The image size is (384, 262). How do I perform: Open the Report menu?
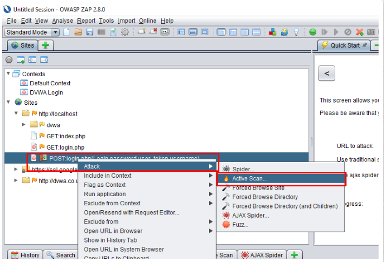(x=86, y=21)
